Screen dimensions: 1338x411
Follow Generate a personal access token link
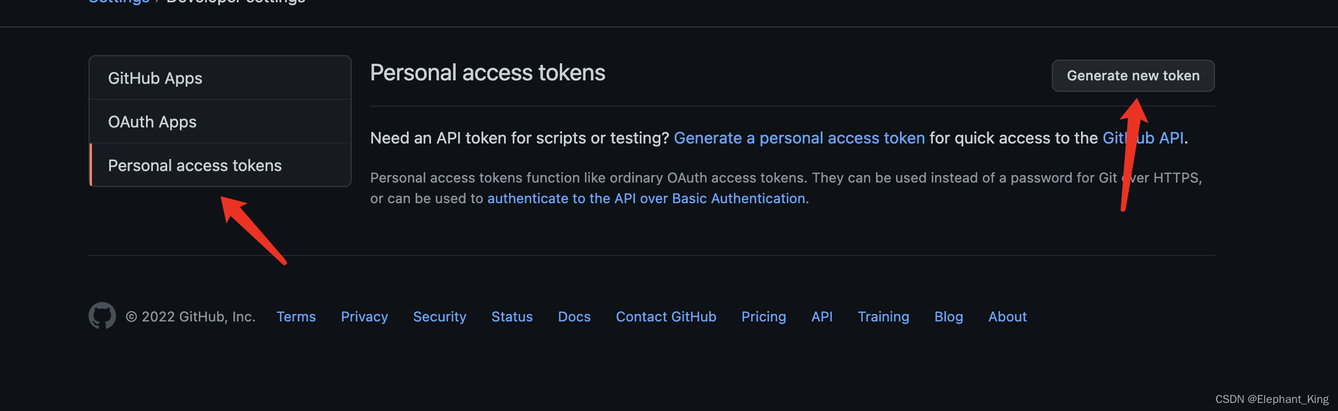coord(799,138)
